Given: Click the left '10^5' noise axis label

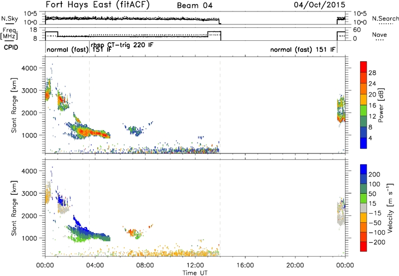Looking at the screenshot, I should [x=30, y=13].
